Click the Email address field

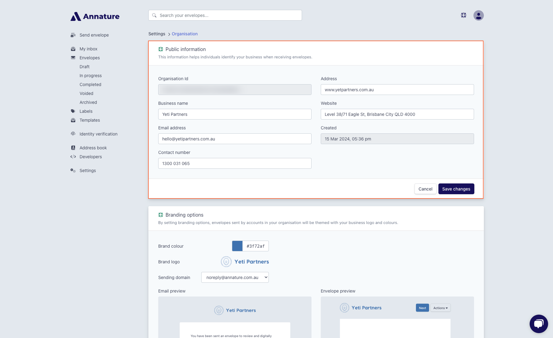pyautogui.click(x=235, y=139)
